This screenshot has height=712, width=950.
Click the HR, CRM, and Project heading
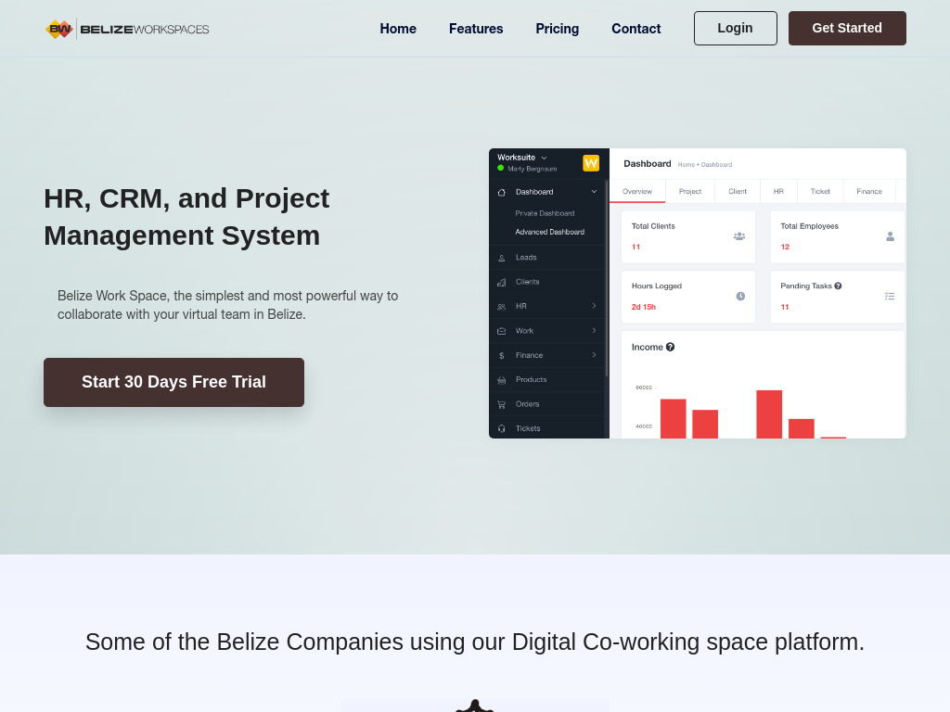186,217
